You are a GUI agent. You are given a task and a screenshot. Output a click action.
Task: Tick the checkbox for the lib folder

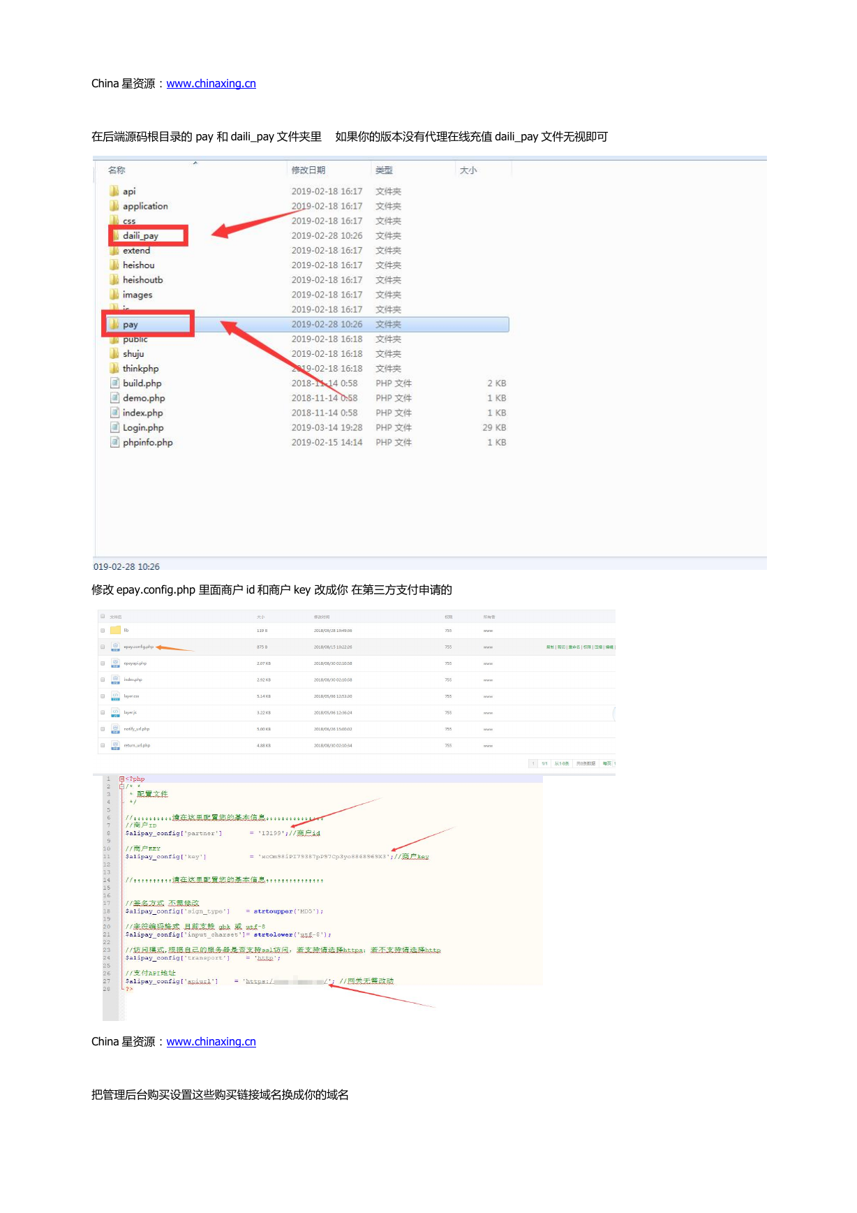(x=103, y=630)
